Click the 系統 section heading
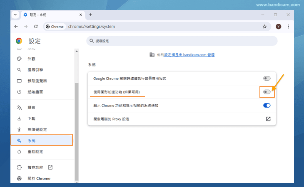Image resolution: width=304 pixels, height=187 pixels. (x=92, y=64)
